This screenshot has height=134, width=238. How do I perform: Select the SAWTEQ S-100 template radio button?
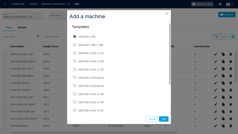point(75,36)
